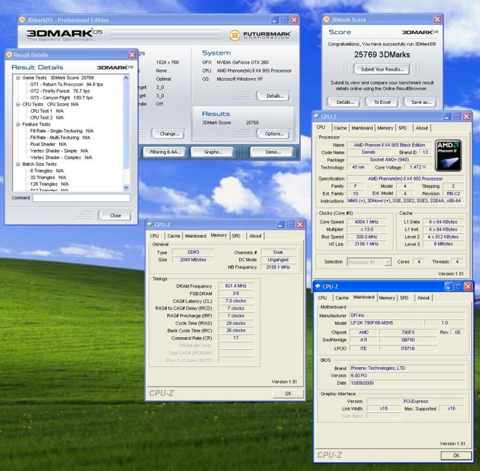This screenshot has height=471, width=480.
Task: Click the down arrow of the Result Details scrollbar
Action: (x=126, y=187)
